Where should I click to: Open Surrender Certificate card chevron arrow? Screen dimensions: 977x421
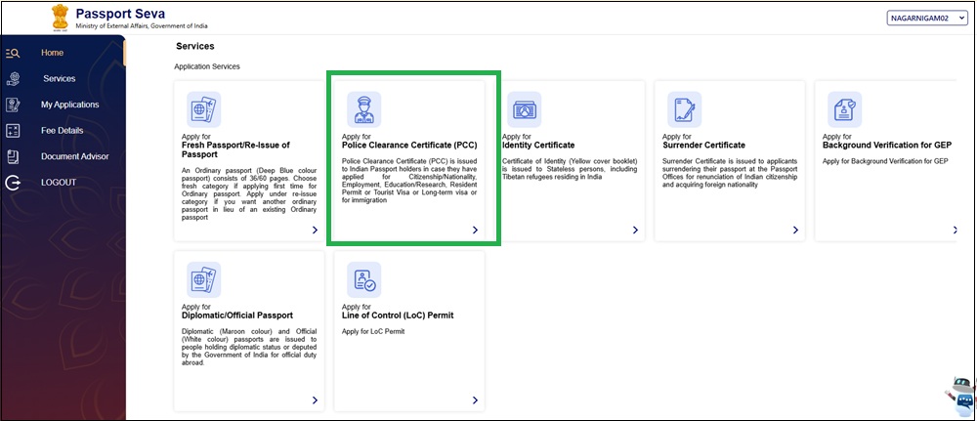(795, 230)
